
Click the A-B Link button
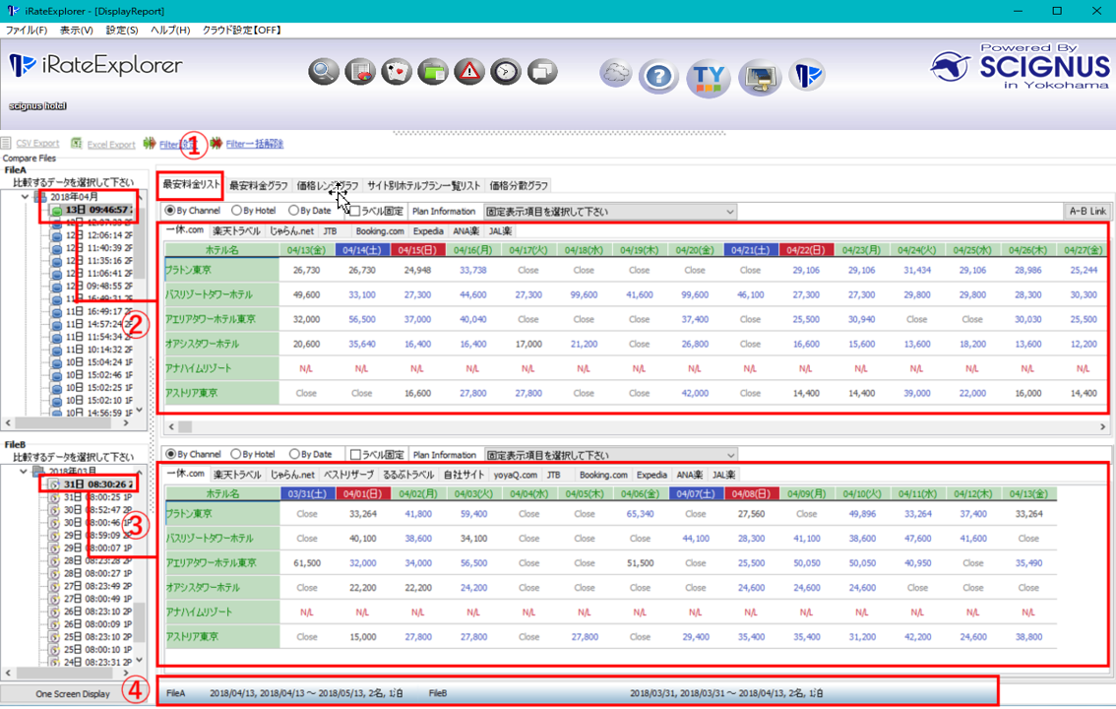pyautogui.click(x=1087, y=212)
